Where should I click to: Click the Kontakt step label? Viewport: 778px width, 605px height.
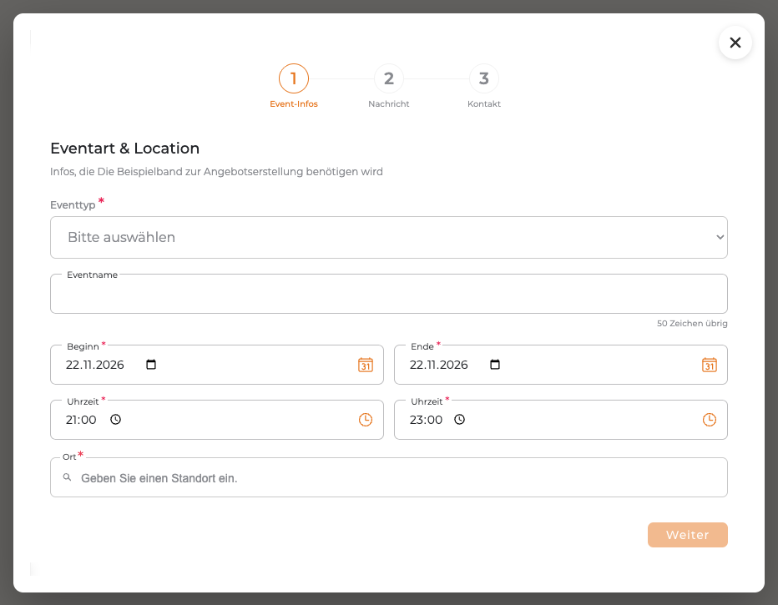coord(484,103)
